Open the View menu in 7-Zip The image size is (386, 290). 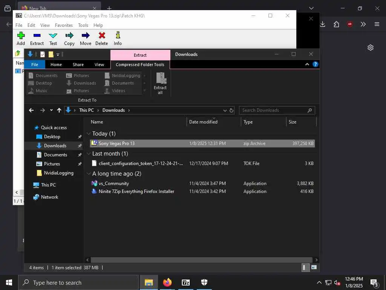coord(45,25)
